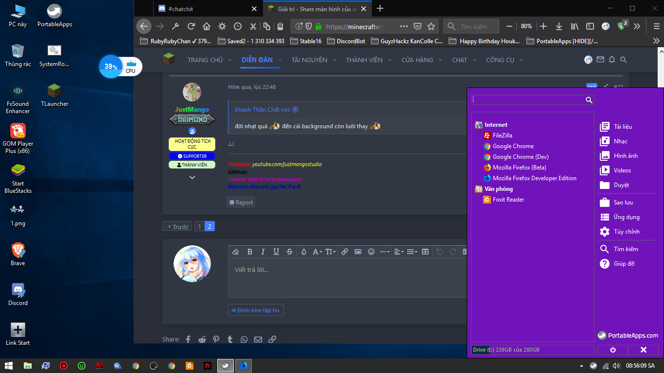Go to the previous page with Trước

tap(177, 227)
